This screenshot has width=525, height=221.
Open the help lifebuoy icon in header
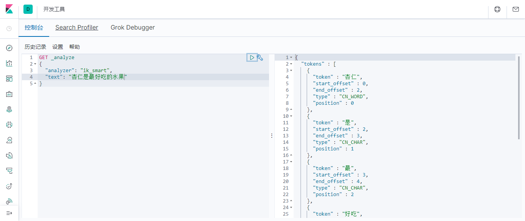tap(497, 9)
